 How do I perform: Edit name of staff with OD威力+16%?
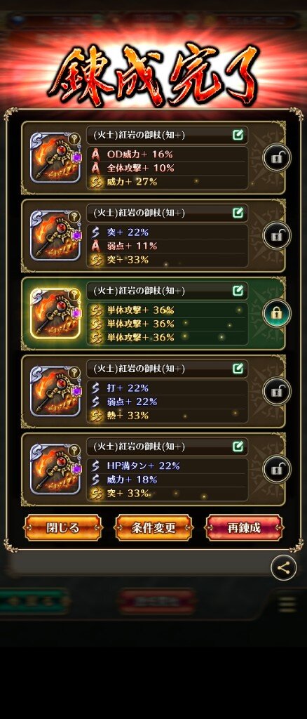[238, 135]
